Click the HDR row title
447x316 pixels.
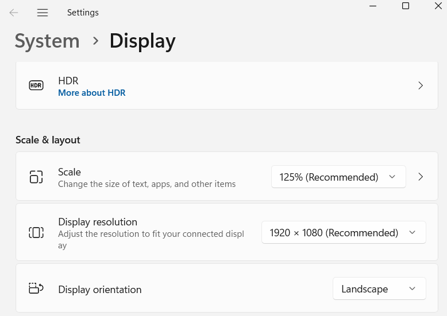tap(68, 81)
